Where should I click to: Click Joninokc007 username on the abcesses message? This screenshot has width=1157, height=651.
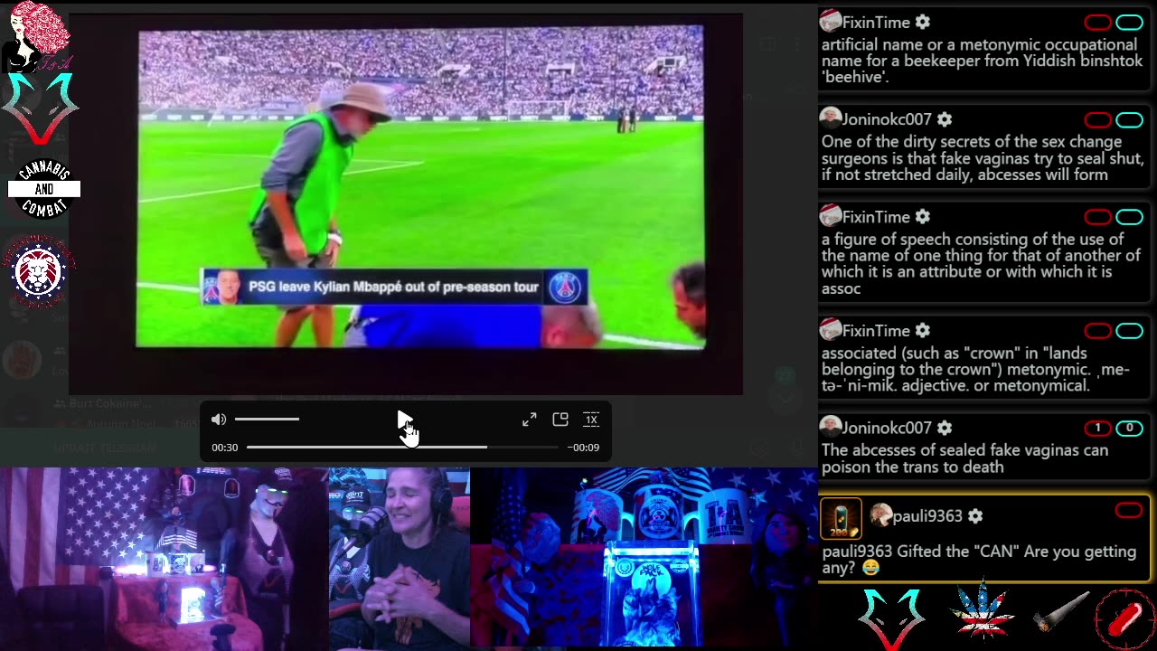[887, 428]
